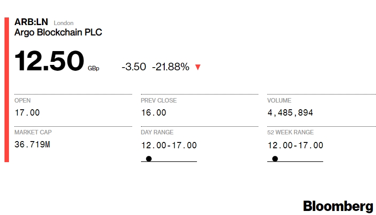Screen dimensions: 376x215
Task: Click the Argo Blockchain PLC company name
Action: coord(58,32)
